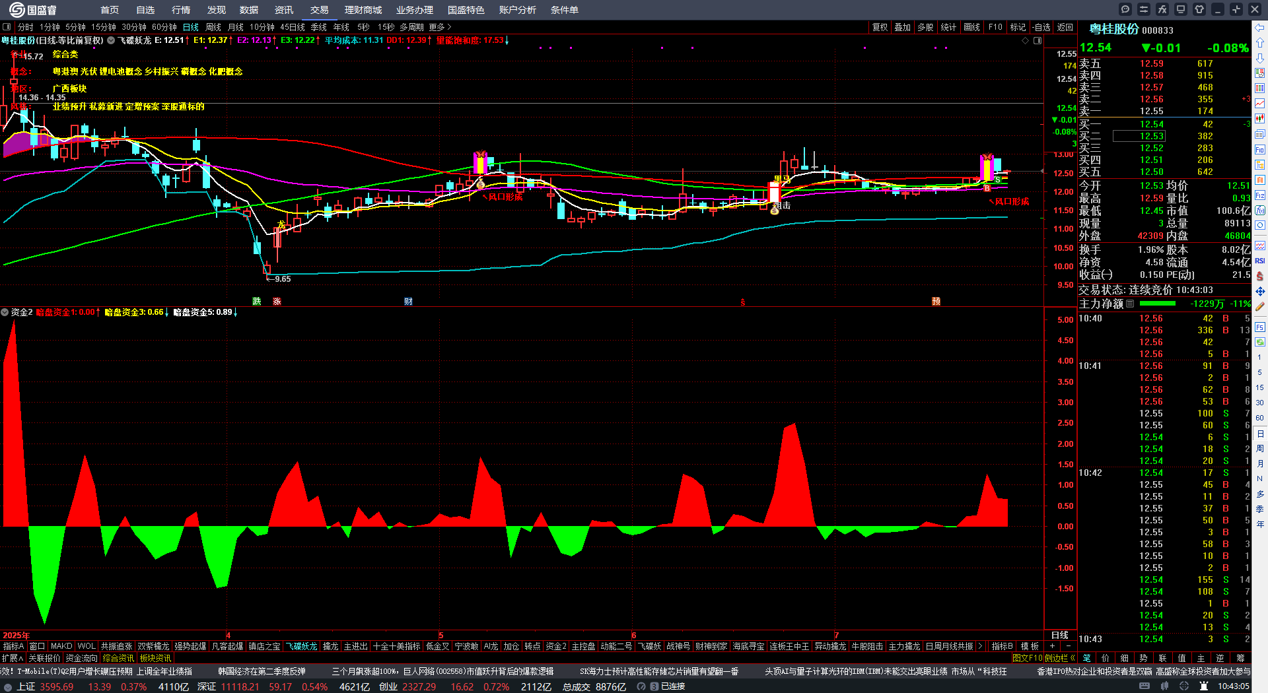Open the 指标A indicator group
1268x693 pixels.
pyautogui.click(x=14, y=646)
